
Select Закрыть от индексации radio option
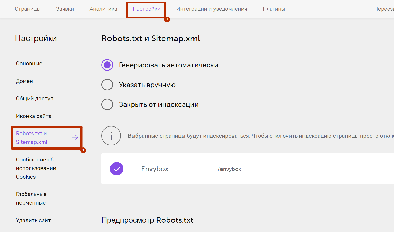pos(107,104)
